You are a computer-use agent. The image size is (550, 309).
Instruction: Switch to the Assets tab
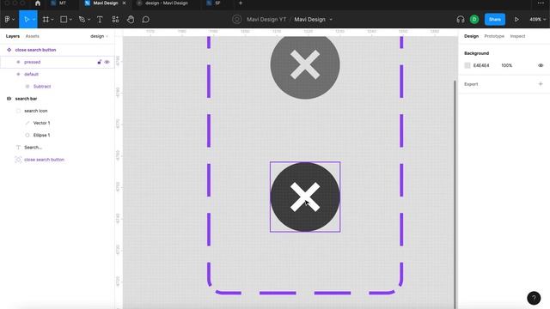pos(33,36)
